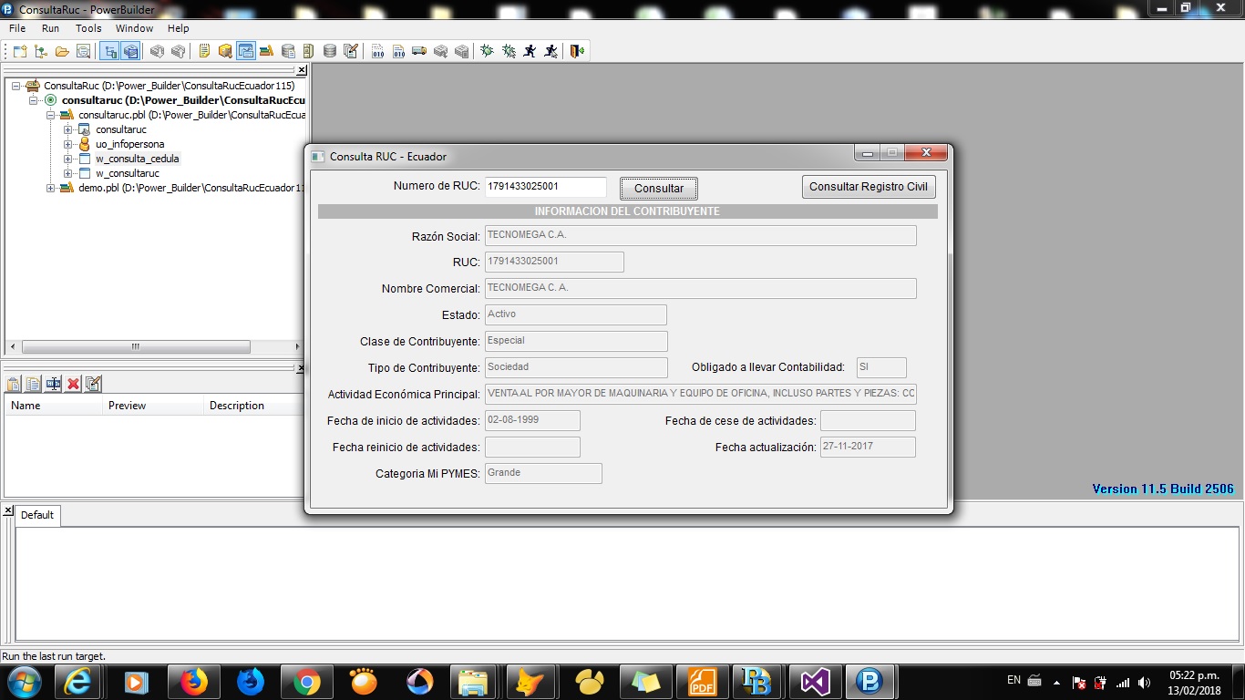Select w_consultaruc in the tree
The height and width of the screenshot is (700, 1245).
(x=128, y=173)
